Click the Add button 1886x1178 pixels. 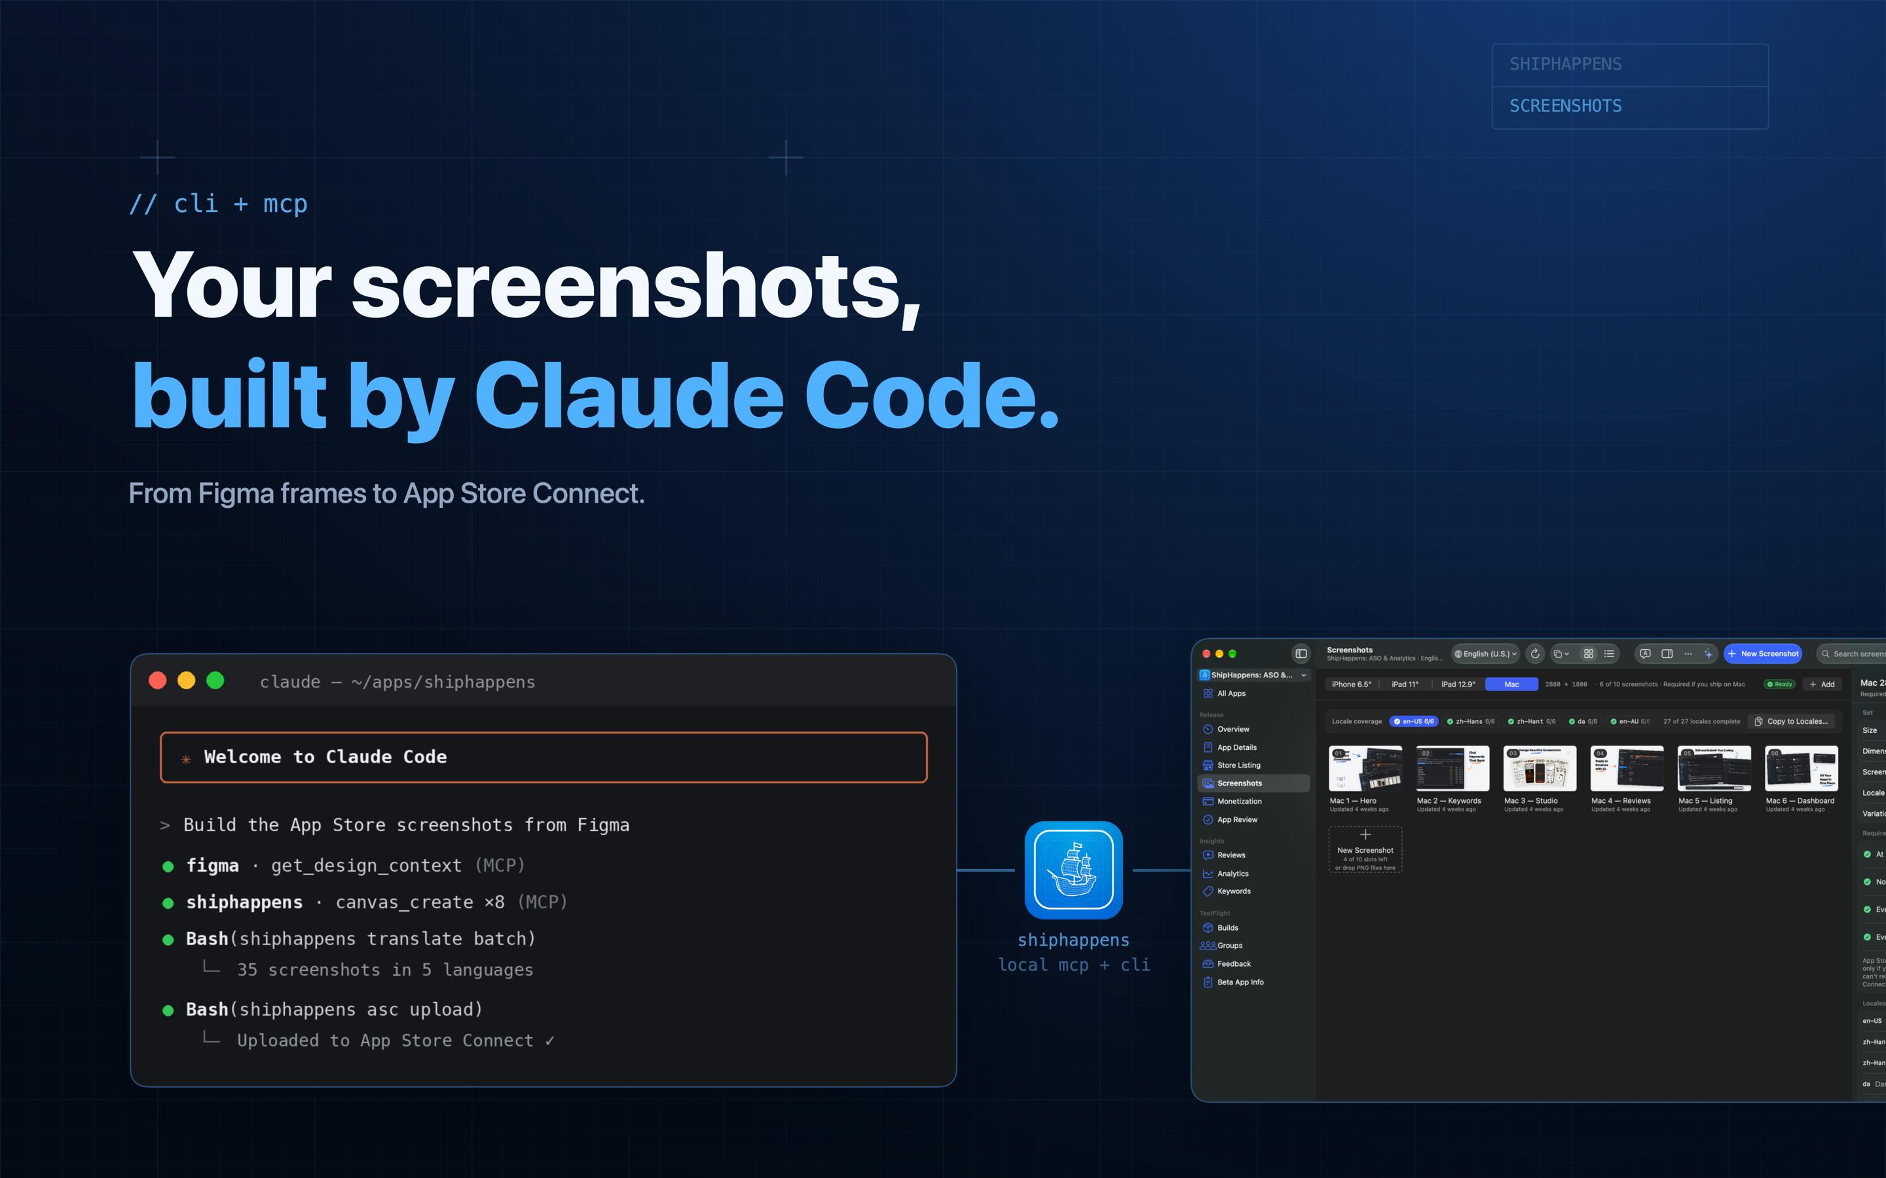pos(1822,684)
